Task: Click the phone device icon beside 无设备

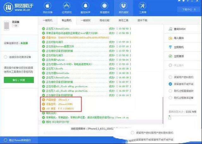Action: coord(7,26)
